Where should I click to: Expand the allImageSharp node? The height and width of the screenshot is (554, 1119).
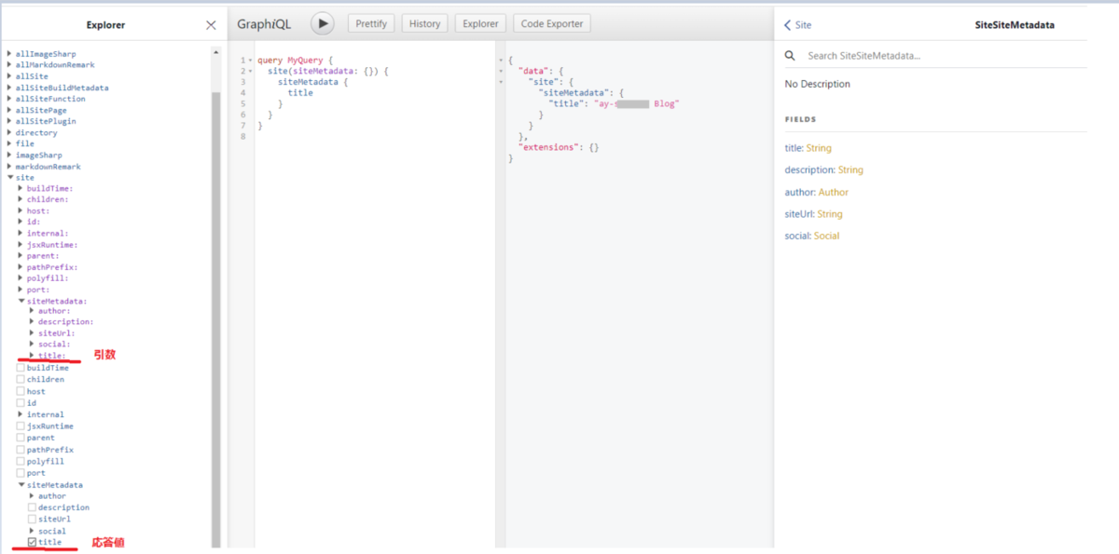[9, 54]
